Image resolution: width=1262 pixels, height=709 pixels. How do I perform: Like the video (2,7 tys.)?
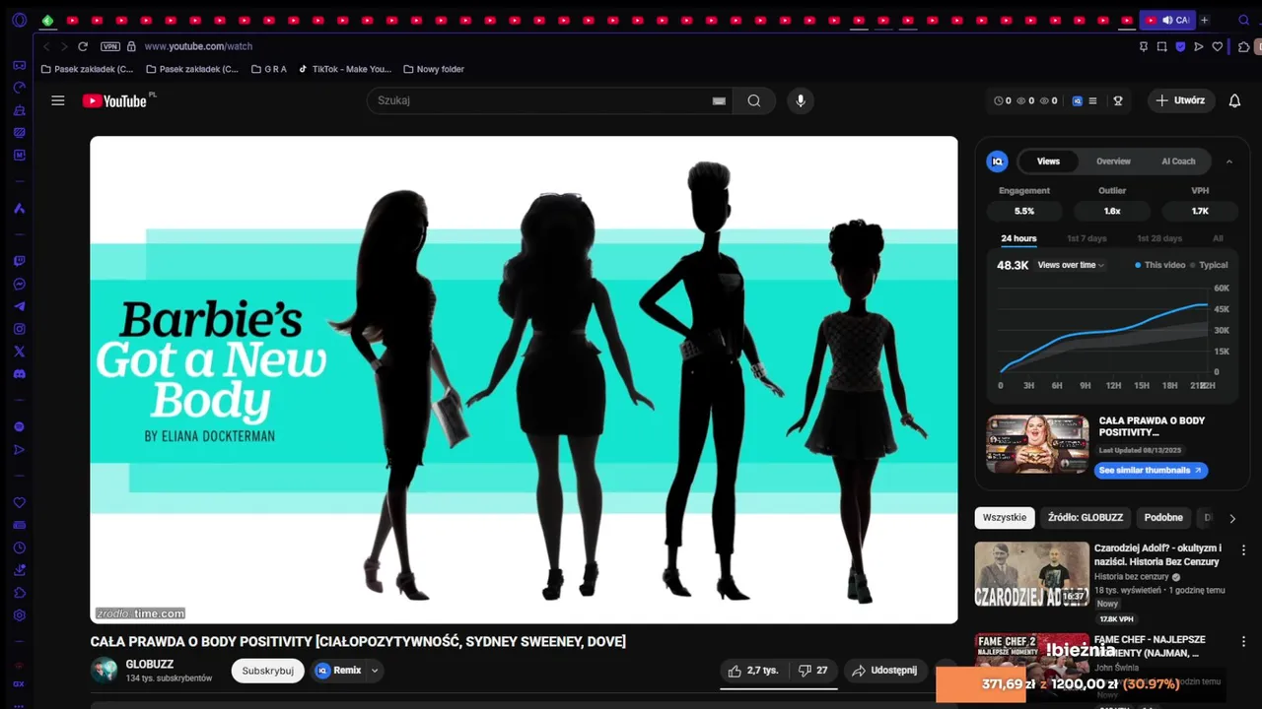(754, 671)
